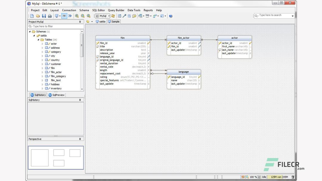Switch to the Sample layout tab
Screen dimensions: 322x181
click(115, 21)
